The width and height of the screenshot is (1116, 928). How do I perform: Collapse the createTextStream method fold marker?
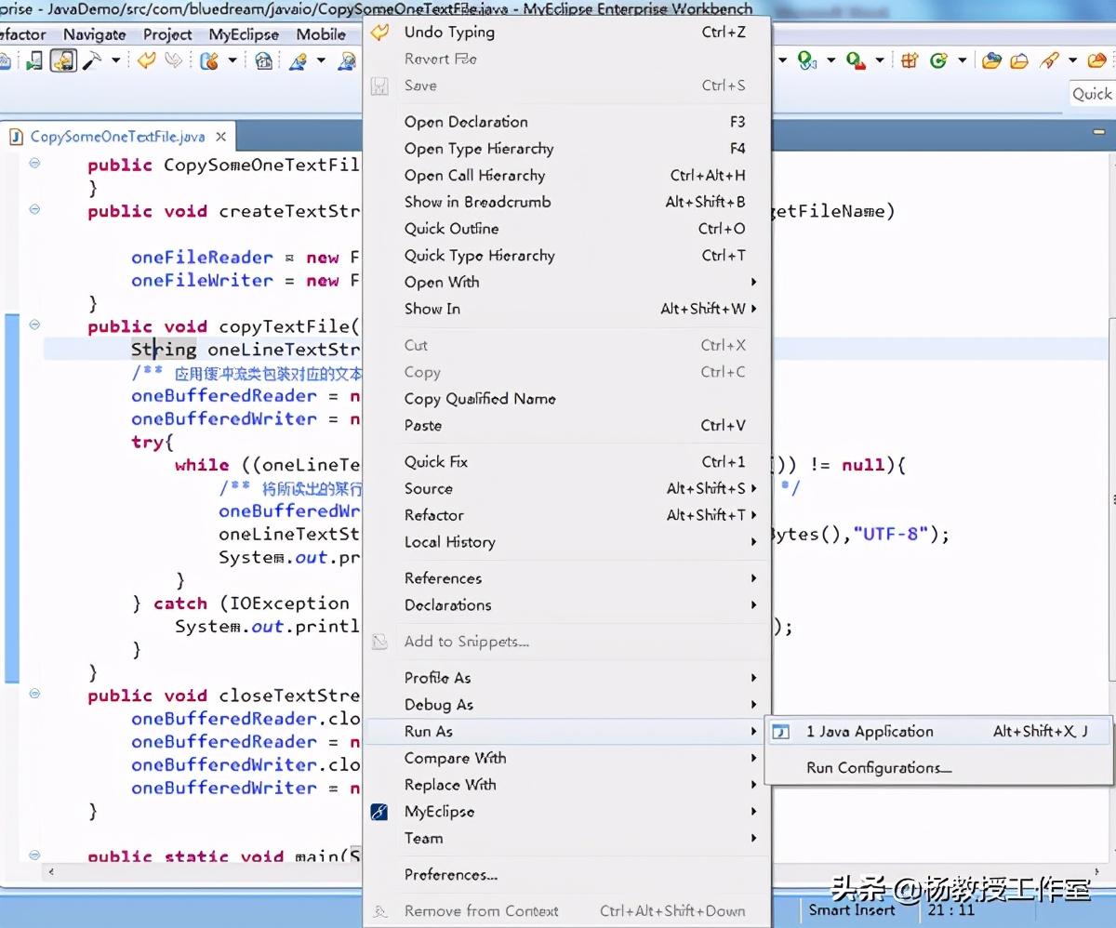click(34, 210)
